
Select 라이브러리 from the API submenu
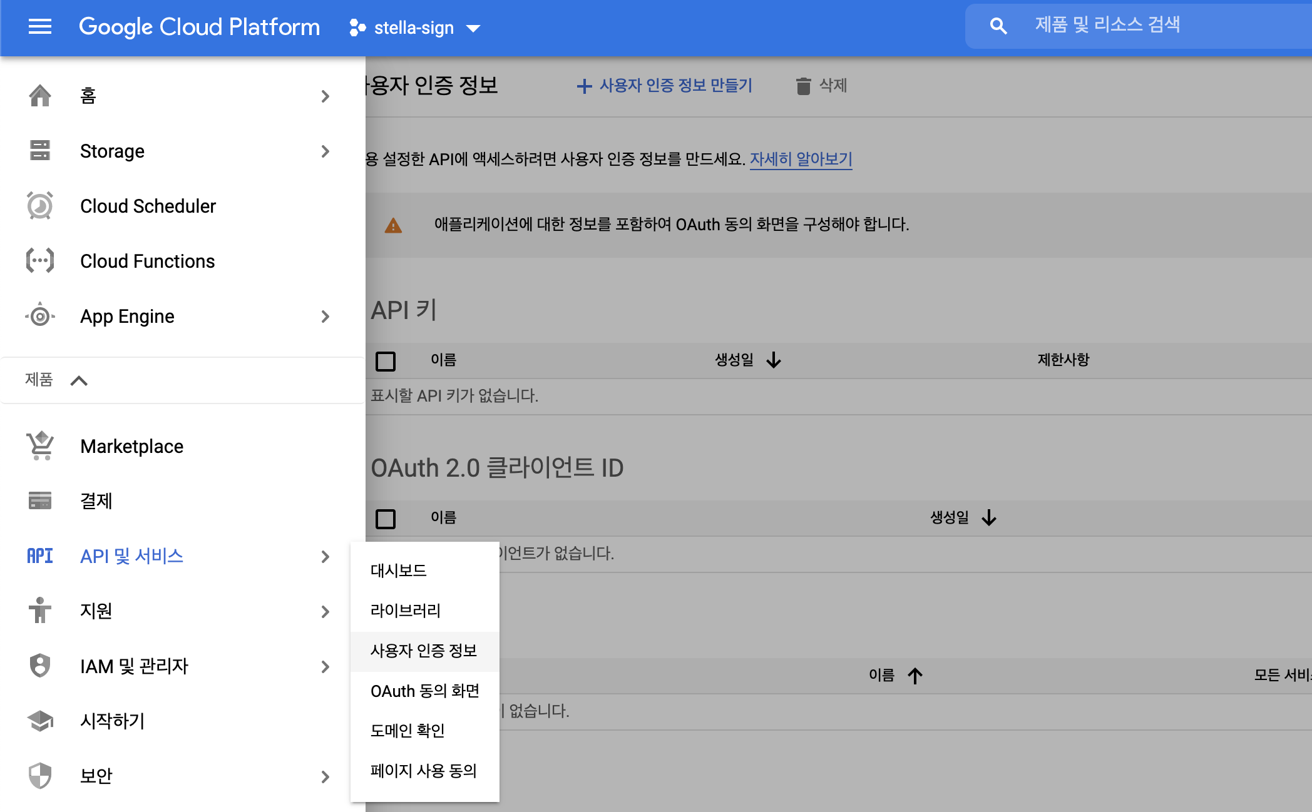pyautogui.click(x=406, y=611)
